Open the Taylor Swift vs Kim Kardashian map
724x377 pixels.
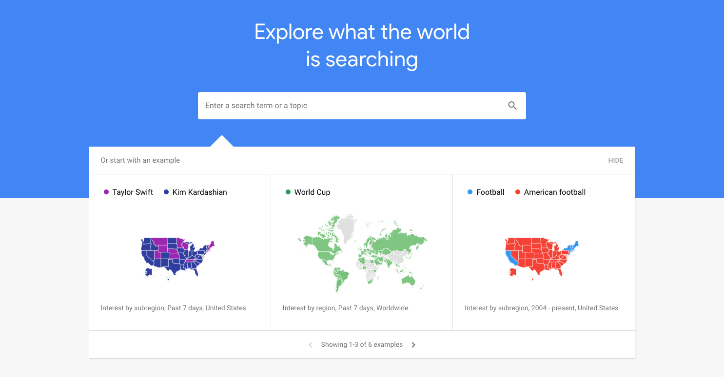pyautogui.click(x=177, y=258)
